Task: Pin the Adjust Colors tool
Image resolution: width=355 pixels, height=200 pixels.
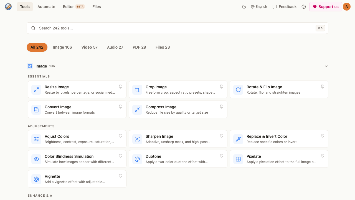Action: (120, 136)
